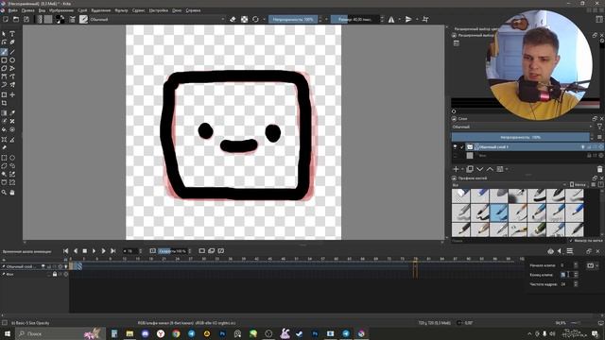Toggle horizontal mirror tool in toolbar
The height and width of the screenshot is (340, 605).
point(391,19)
